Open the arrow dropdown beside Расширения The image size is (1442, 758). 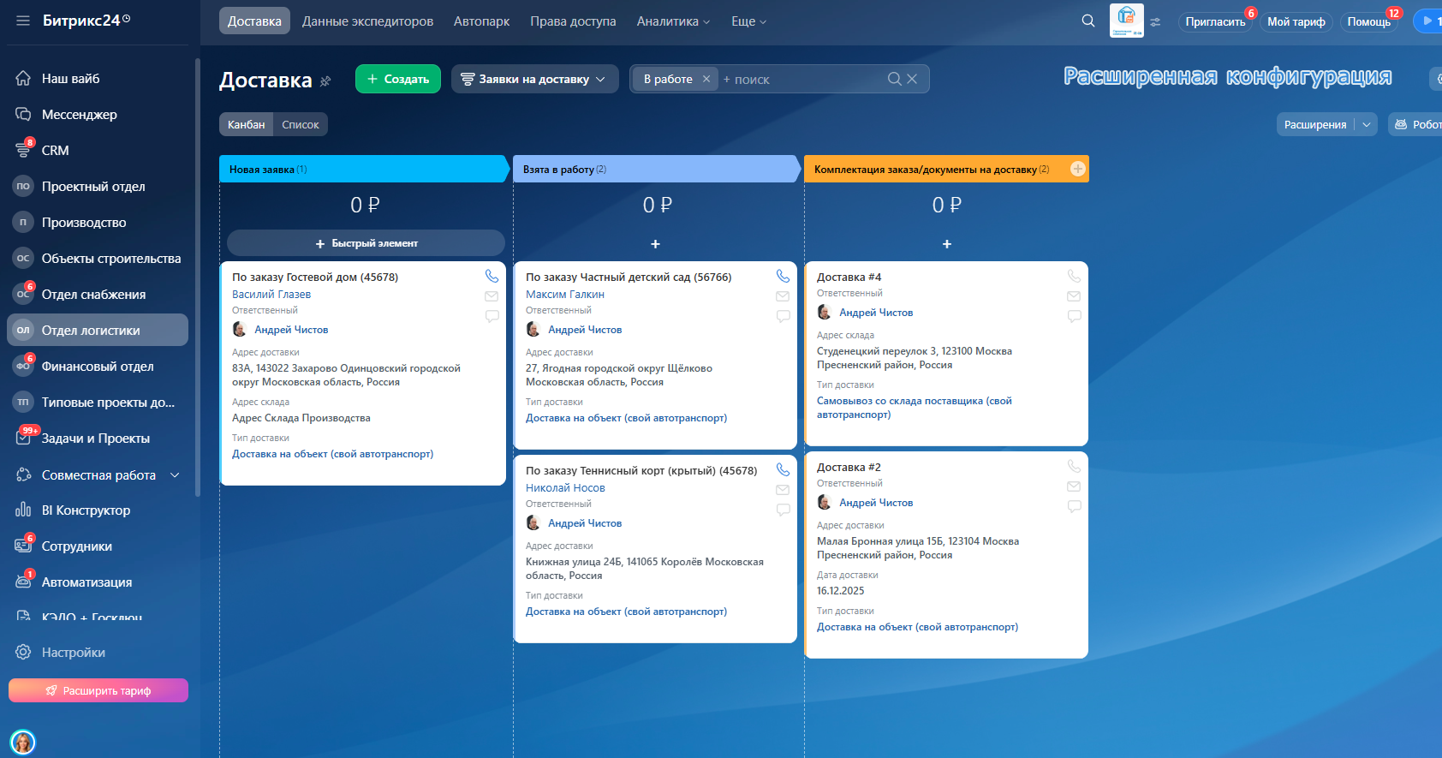click(x=1367, y=124)
